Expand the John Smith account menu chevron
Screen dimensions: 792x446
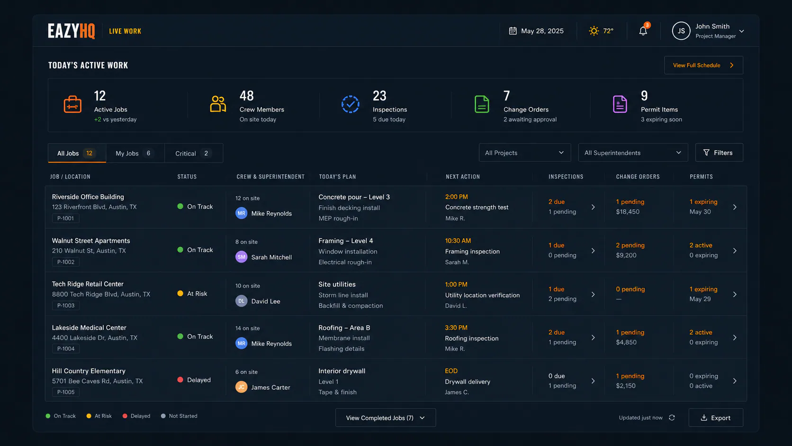point(742,31)
